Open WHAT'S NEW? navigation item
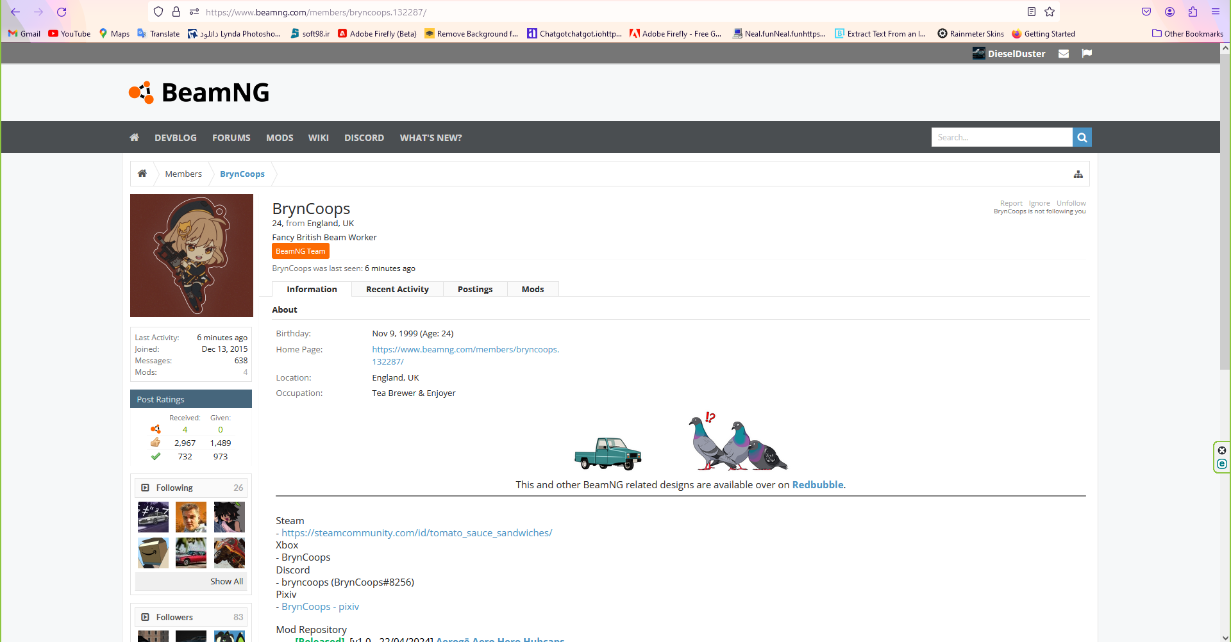 pyautogui.click(x=431, y=138)
